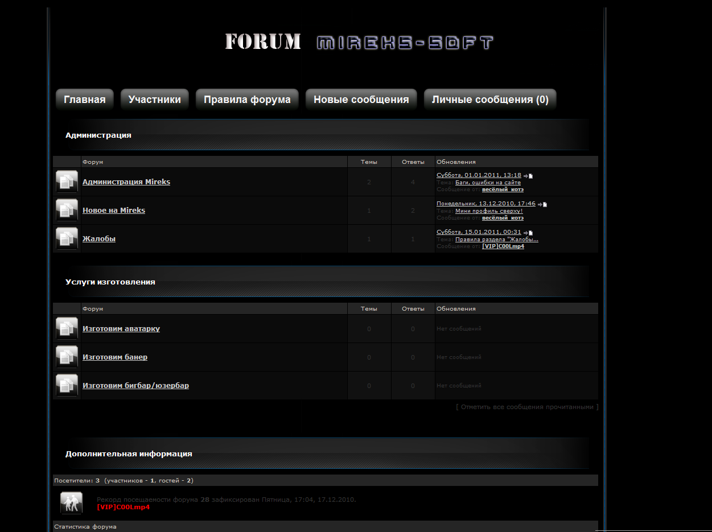Click the go-to-last-post icon after 15.01.2011 date

(x=528, y=233)
